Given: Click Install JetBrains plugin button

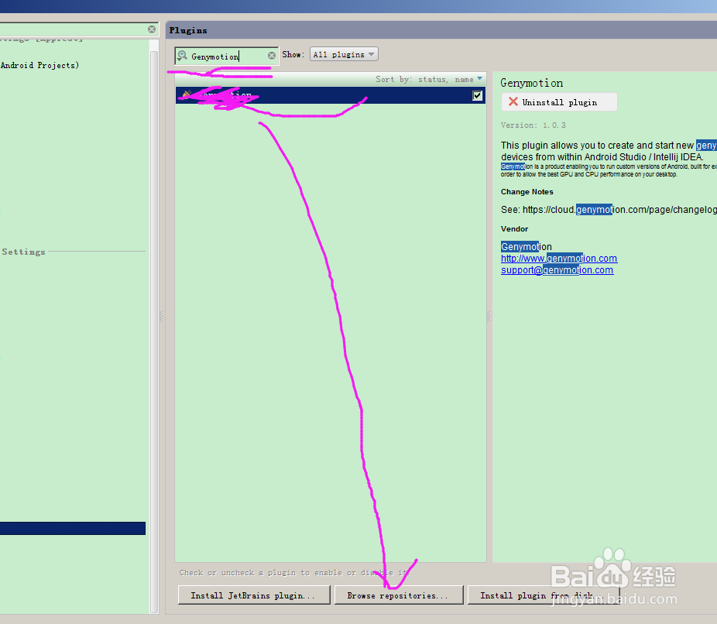Looking at the screenshot, I should coord(254,595).
